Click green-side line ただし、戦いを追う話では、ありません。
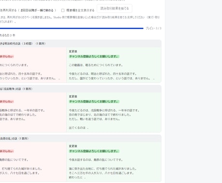Viewport: 222px width, 183px height. [95, 119]
